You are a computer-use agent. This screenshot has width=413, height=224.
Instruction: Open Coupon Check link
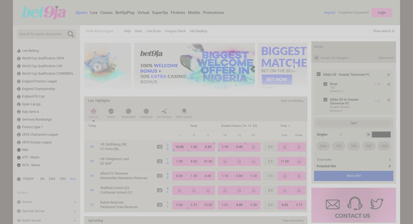pyautogui.click(x=175, y=31)
